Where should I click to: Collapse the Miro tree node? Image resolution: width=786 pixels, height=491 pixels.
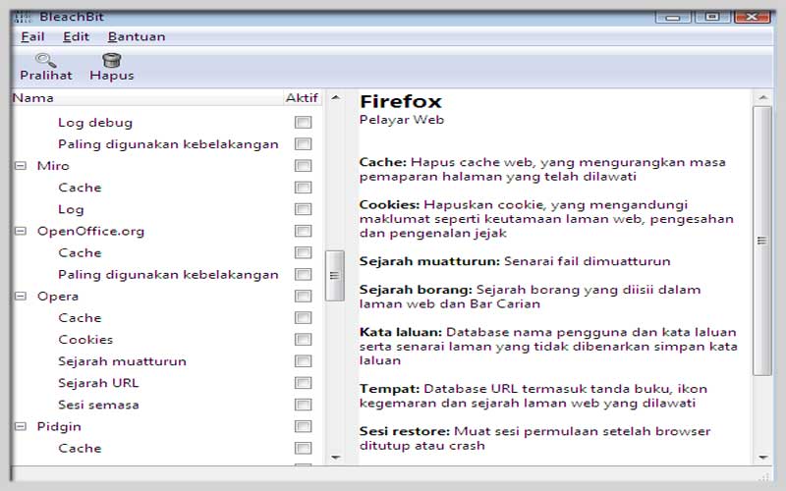pyautogui.click(x=21, y=165)
